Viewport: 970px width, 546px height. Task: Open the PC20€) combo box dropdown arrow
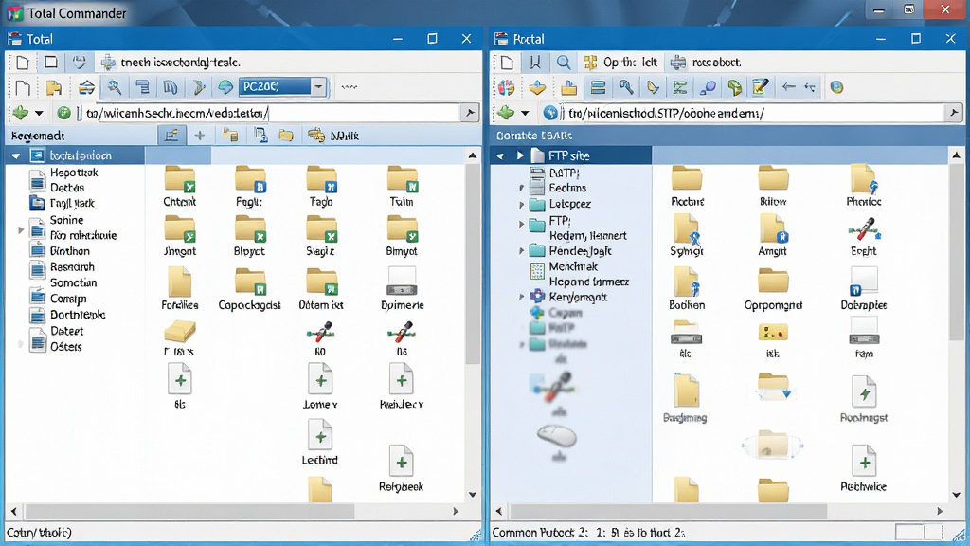318,86
